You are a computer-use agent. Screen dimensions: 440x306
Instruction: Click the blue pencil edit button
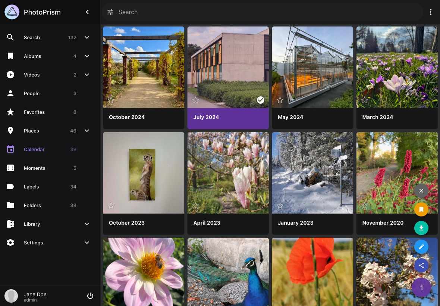click(x=421, y=247)
